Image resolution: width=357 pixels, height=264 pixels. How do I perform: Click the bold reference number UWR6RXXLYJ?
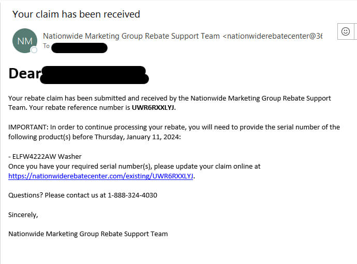coord(153,107)
